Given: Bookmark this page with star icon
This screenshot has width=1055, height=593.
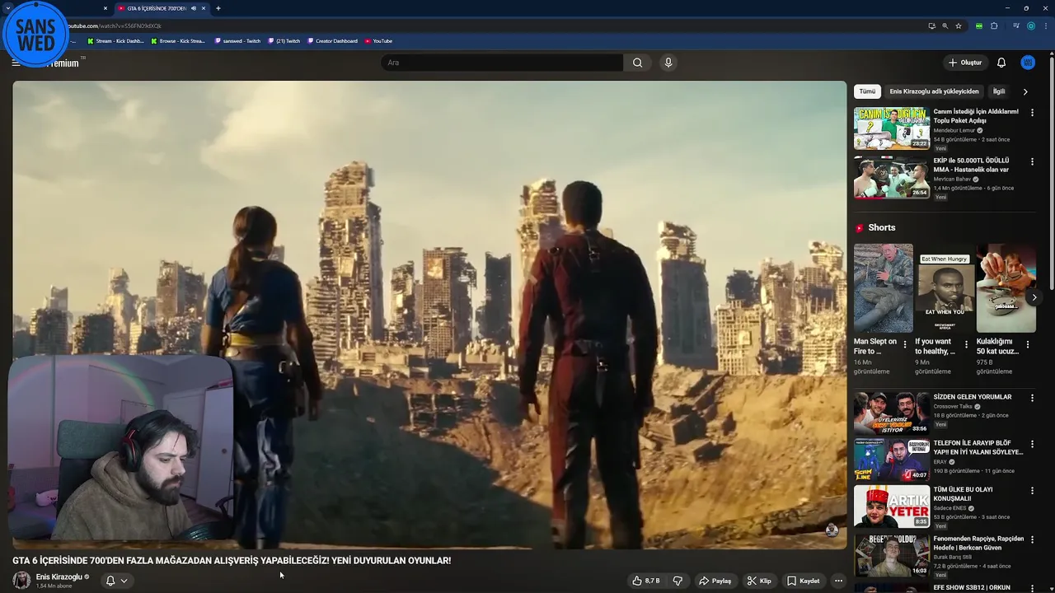Looking at the screenshot, I should point(959,26).
